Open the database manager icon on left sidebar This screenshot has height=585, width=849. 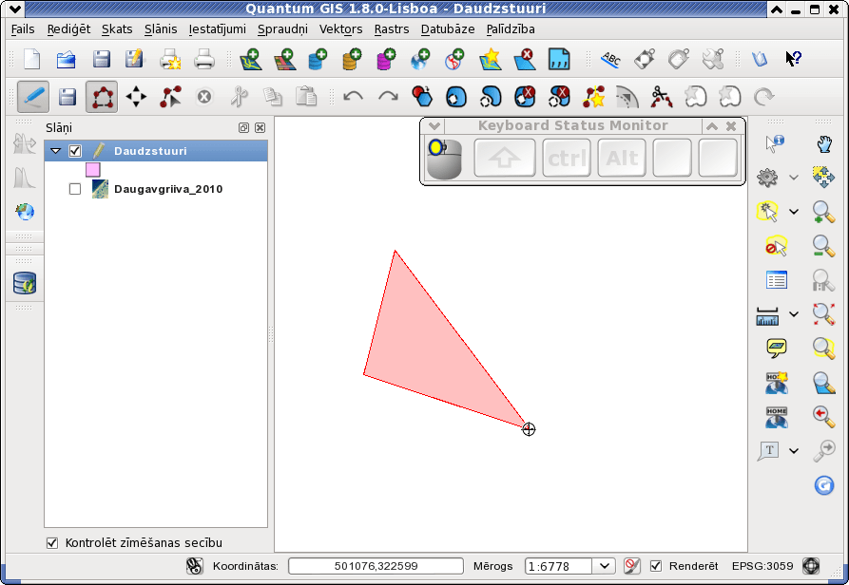(x=25, y=283)
